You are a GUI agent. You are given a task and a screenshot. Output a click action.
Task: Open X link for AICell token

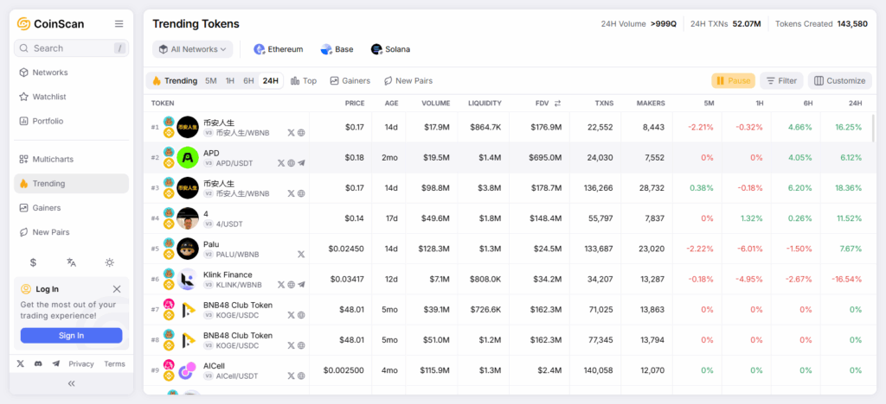tap(291, 376)
